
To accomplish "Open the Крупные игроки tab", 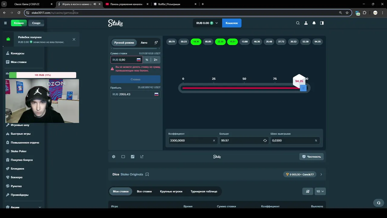I will (x=171, y=191).
